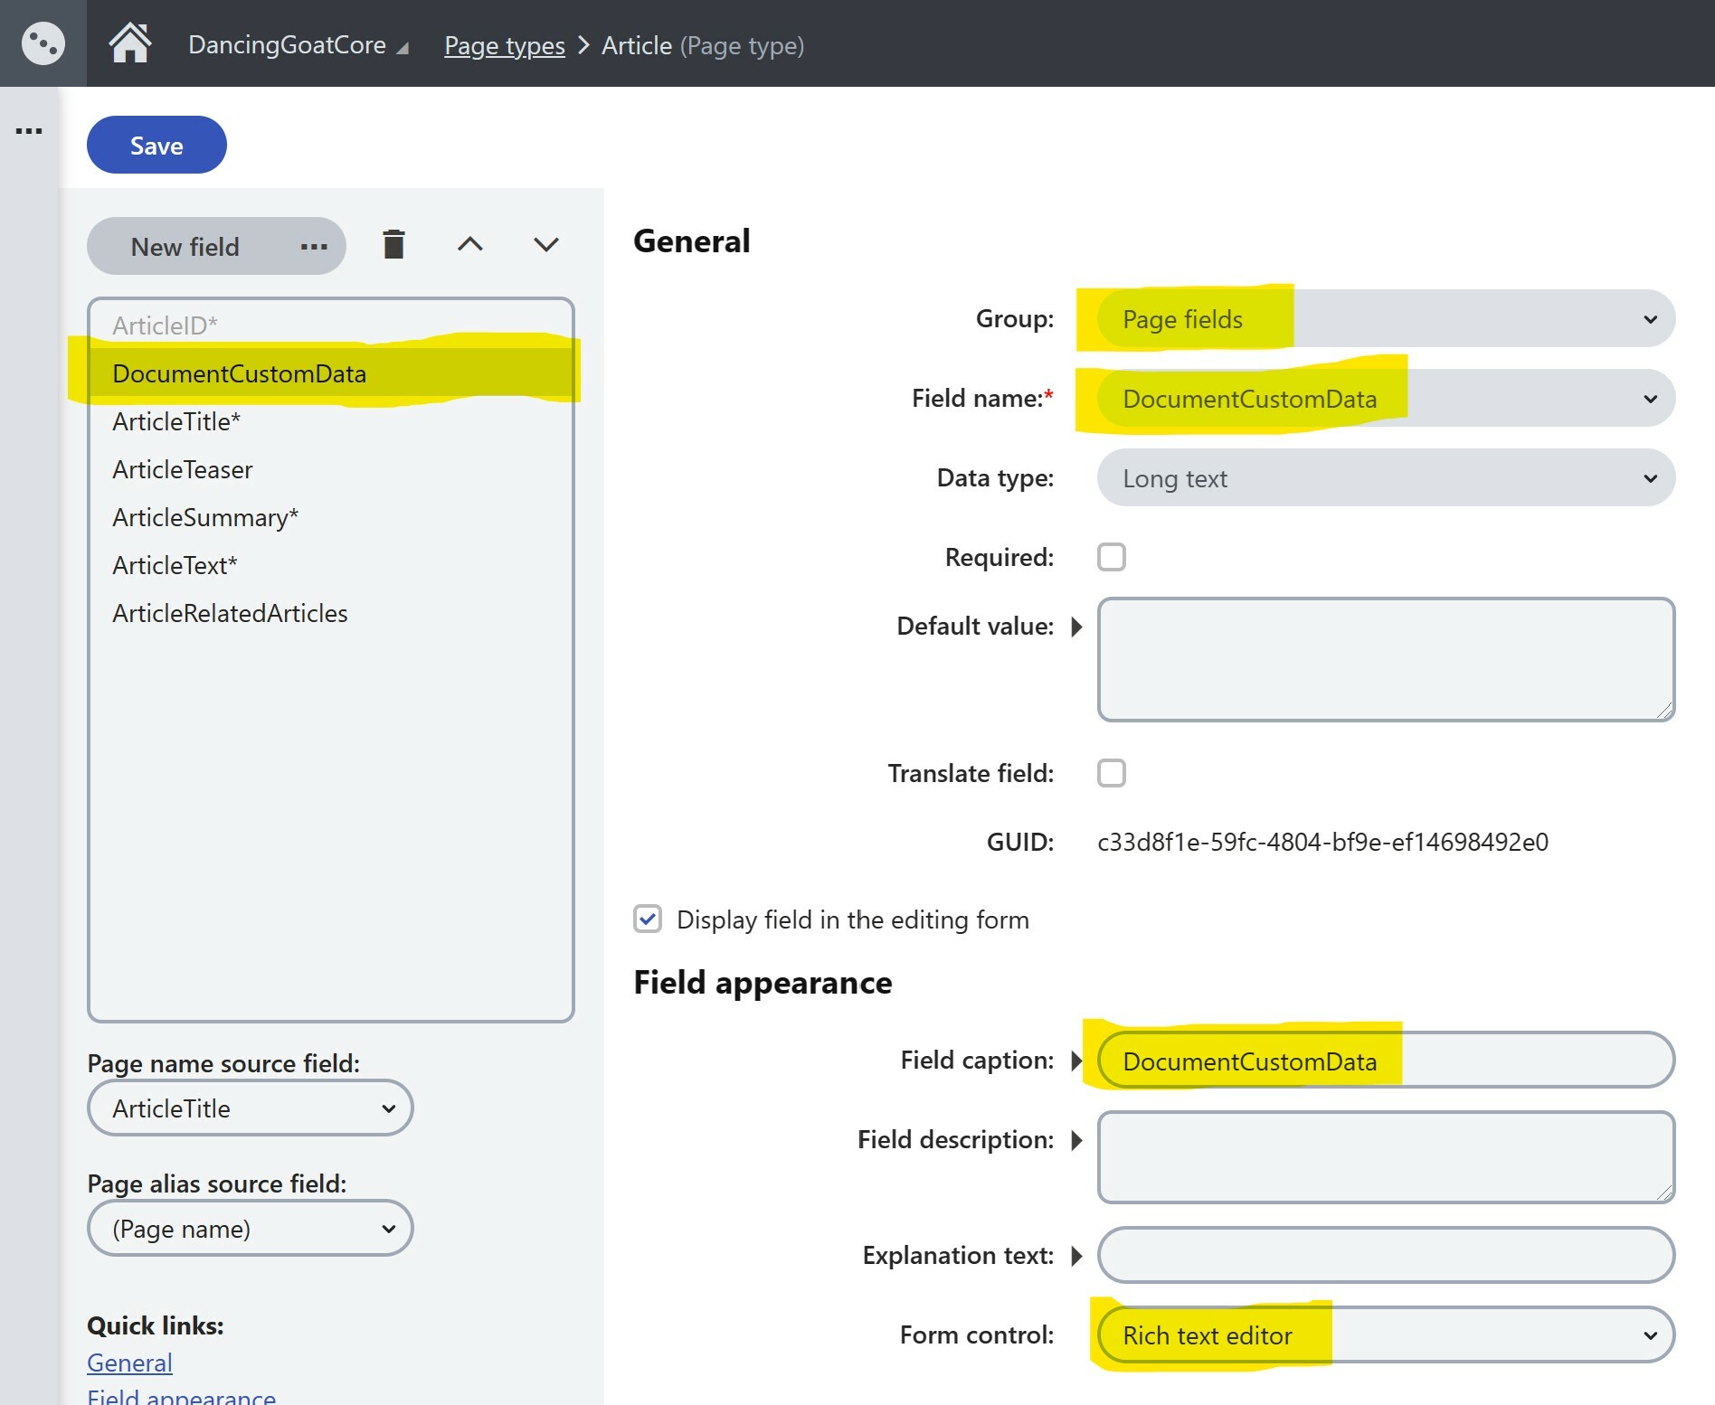1715x1405 pixels.
Task: Expand Explanation text macro arrow
Action: point(1076,1256)
